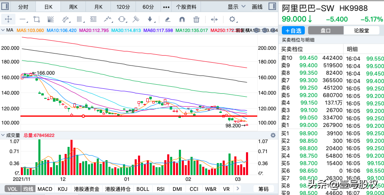This screenshot has height=195, width=384.
Task: Open more period options (•••)
Action: point(166,7)
